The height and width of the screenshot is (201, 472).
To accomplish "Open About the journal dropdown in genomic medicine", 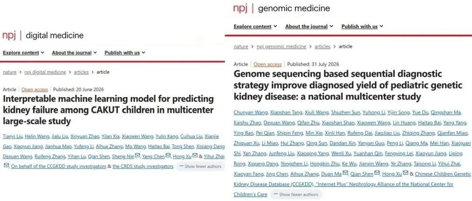I will 309,27.
